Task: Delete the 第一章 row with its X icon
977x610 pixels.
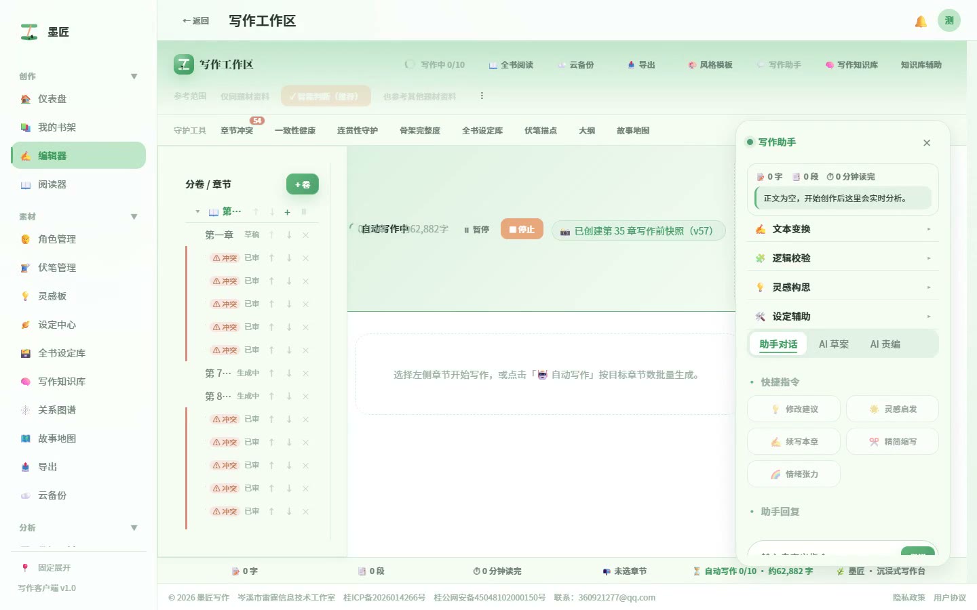Action: (306, 235)
